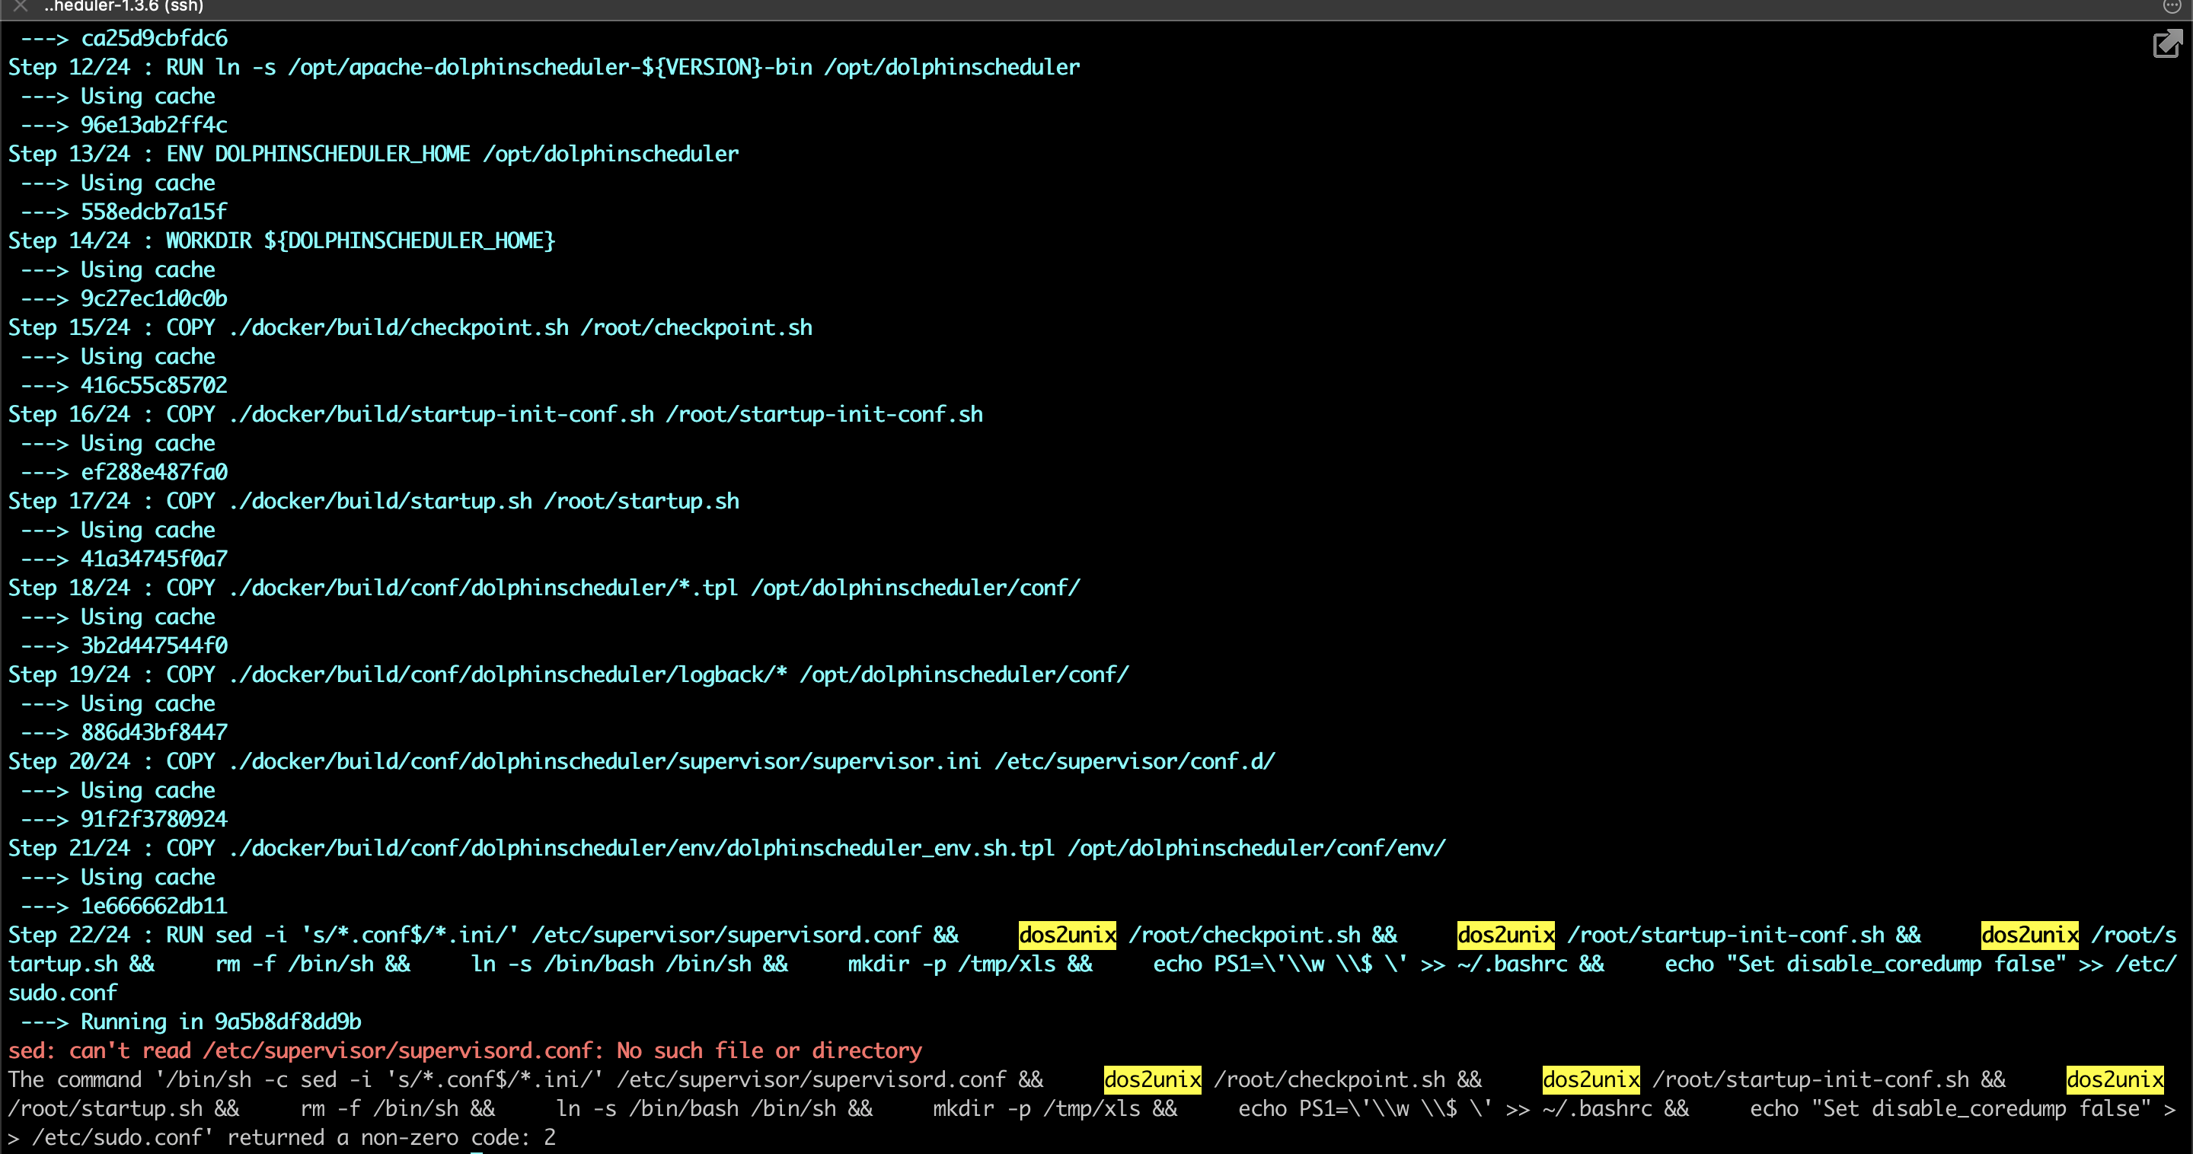Click the Step 15/24 COPY checkpoint.sh line
Viewport: 2193px width, 1154px height.
(410, 327)
